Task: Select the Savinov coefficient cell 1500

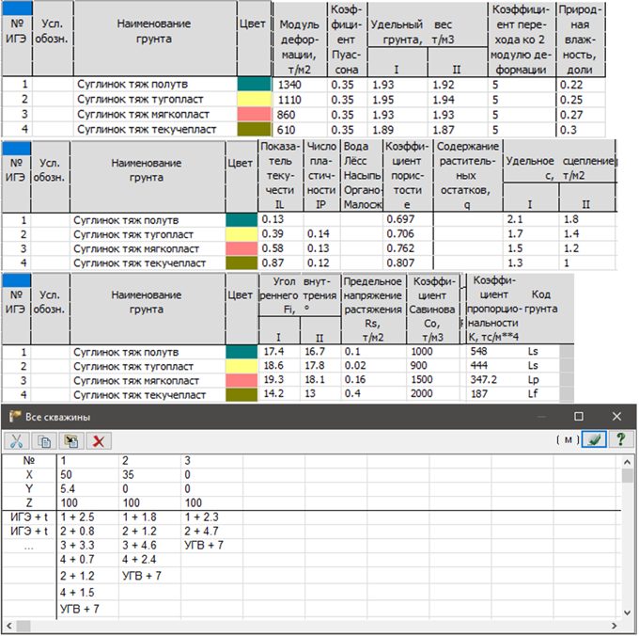Action: point(433,380)
